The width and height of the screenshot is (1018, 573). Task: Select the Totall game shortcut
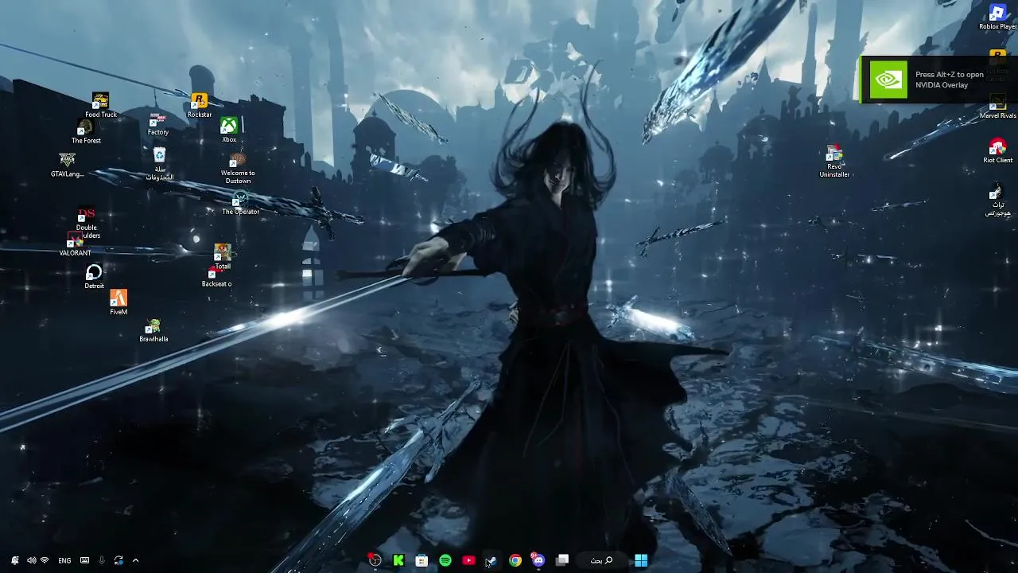click(x=223, y=257)
